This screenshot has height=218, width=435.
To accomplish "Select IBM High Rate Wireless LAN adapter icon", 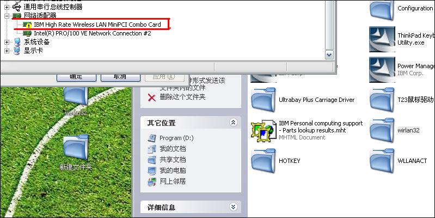I will 27,25.
